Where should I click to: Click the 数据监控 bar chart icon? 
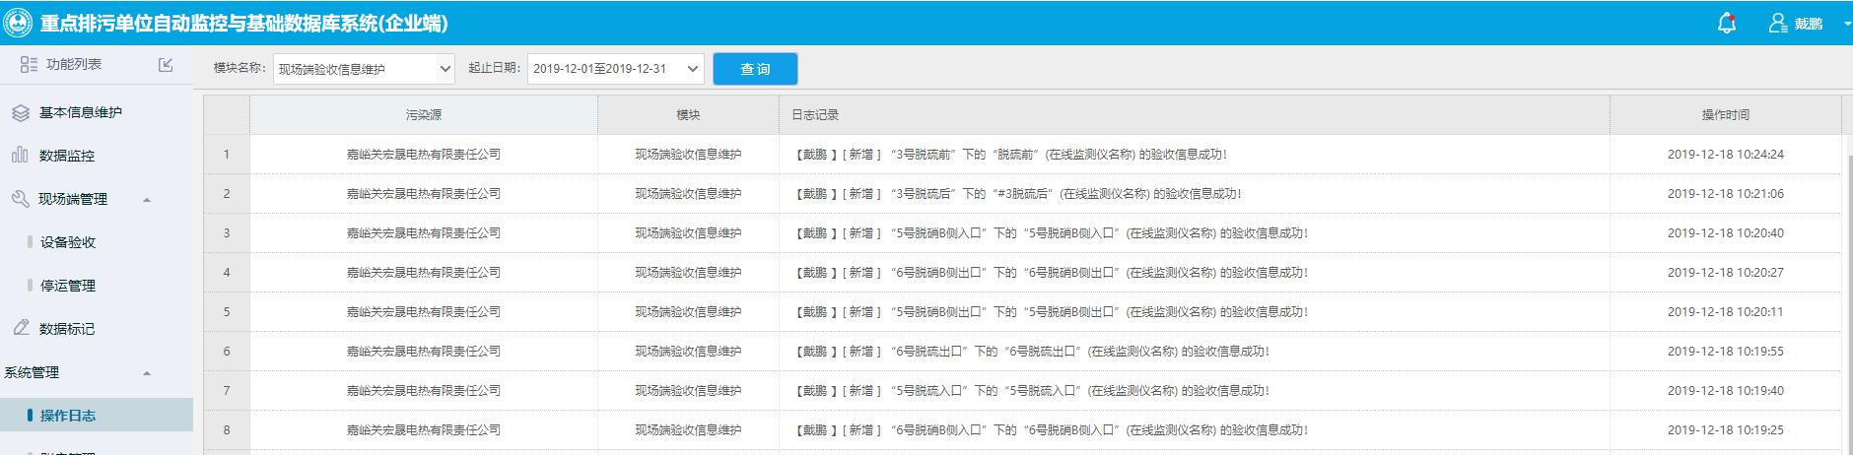[x=20, y=155]
